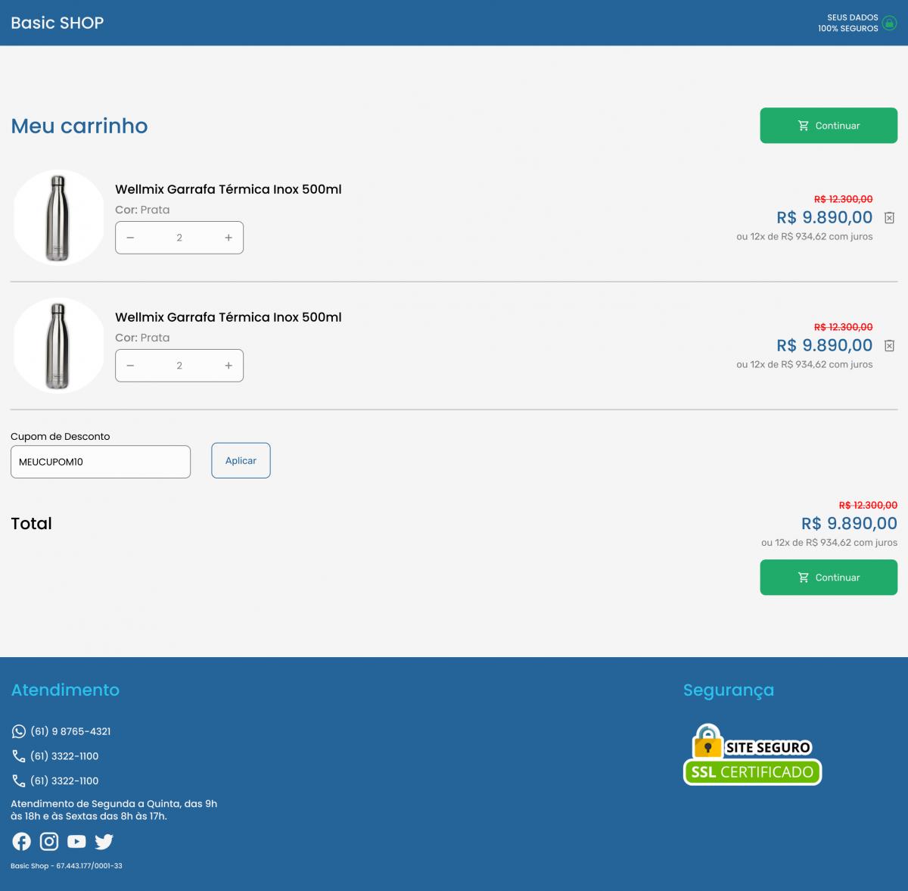Focus the Cupom de Desconto text field

101,462
